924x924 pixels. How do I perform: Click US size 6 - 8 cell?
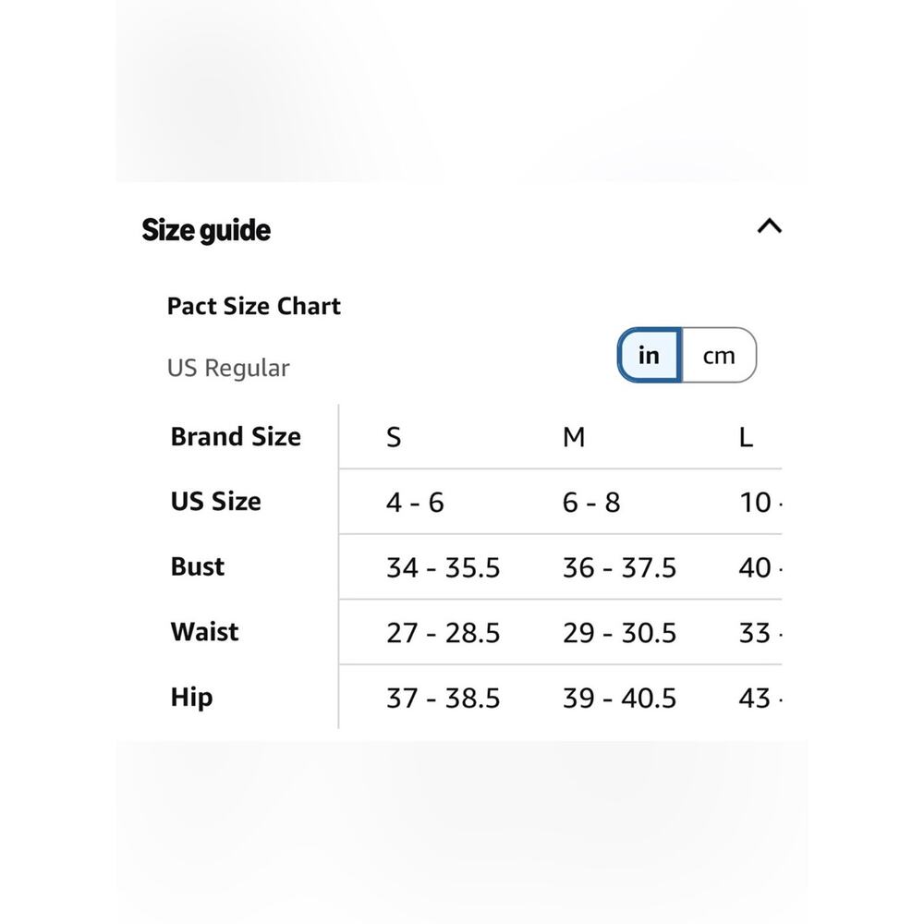pyautogui.click(x=591, y=503)
